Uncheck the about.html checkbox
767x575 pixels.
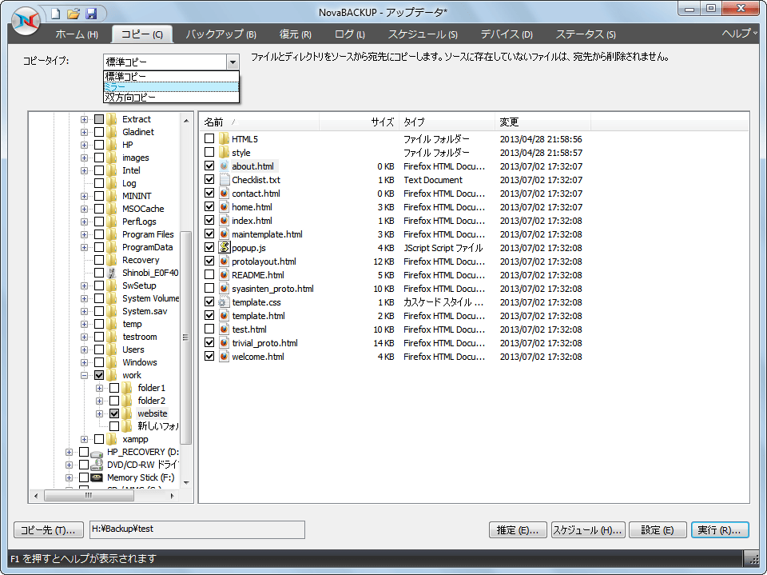point(209,166)
